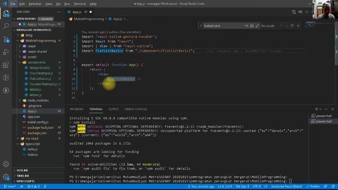This screenshot has width=338, height=190.
Task: Click the main git branch in status bar
Action: point(10,186)
